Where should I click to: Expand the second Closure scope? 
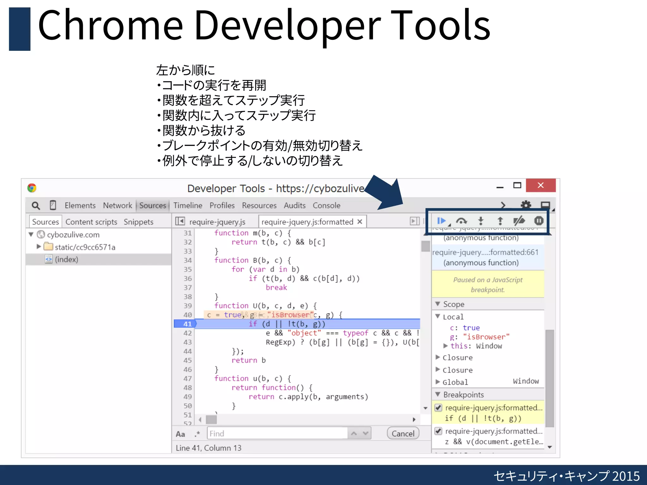tap(438, 369)
